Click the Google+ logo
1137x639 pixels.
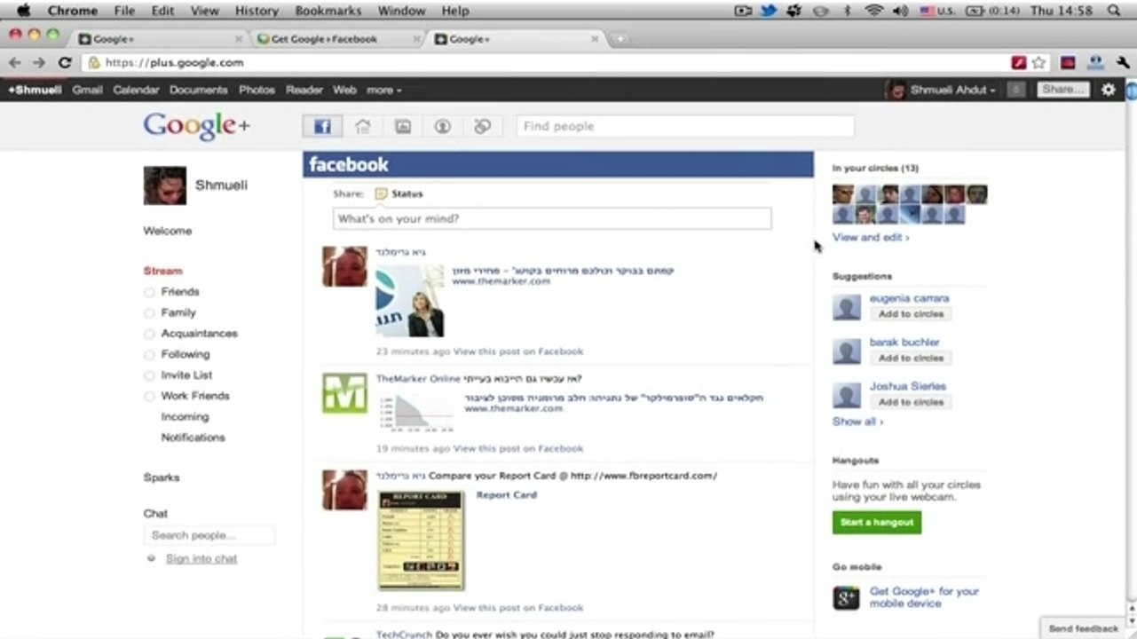[x=196, y=126]
